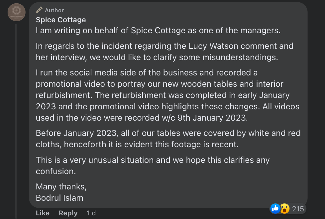Viewport: 325px width, 219px height.
Task: Click the Author badge microphone icon
Action: 39,10
